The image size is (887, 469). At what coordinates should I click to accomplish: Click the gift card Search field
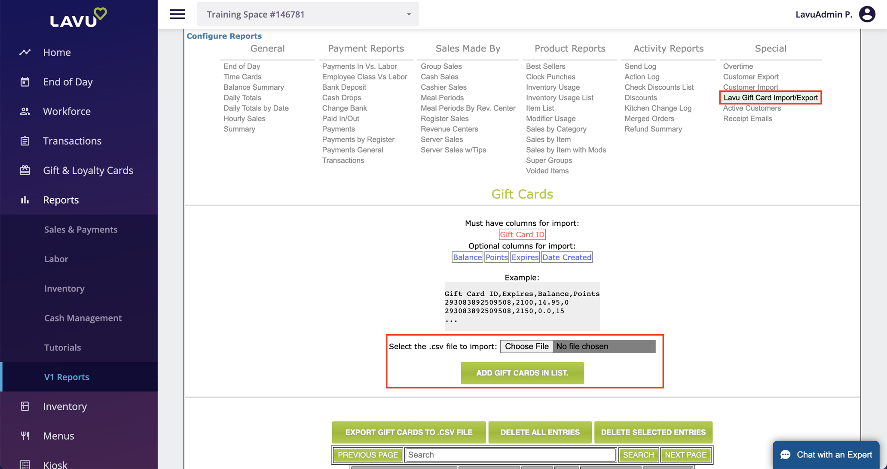(510, 455)
